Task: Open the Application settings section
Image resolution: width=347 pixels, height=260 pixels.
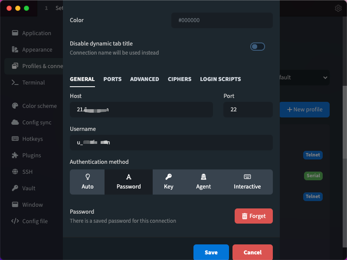Action: coord(36,33)
